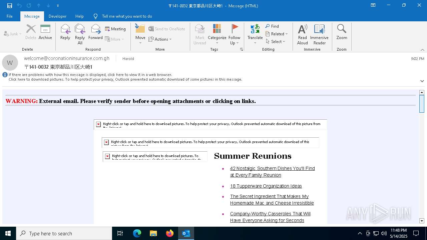Image resolution: width=427 pixels, height=240 pixels.
Task: Expand the message header chevron
Action: click(422, 81)
